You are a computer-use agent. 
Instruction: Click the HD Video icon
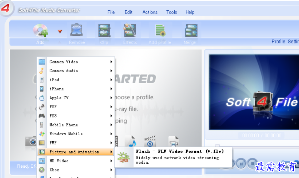tap(41, 161)
